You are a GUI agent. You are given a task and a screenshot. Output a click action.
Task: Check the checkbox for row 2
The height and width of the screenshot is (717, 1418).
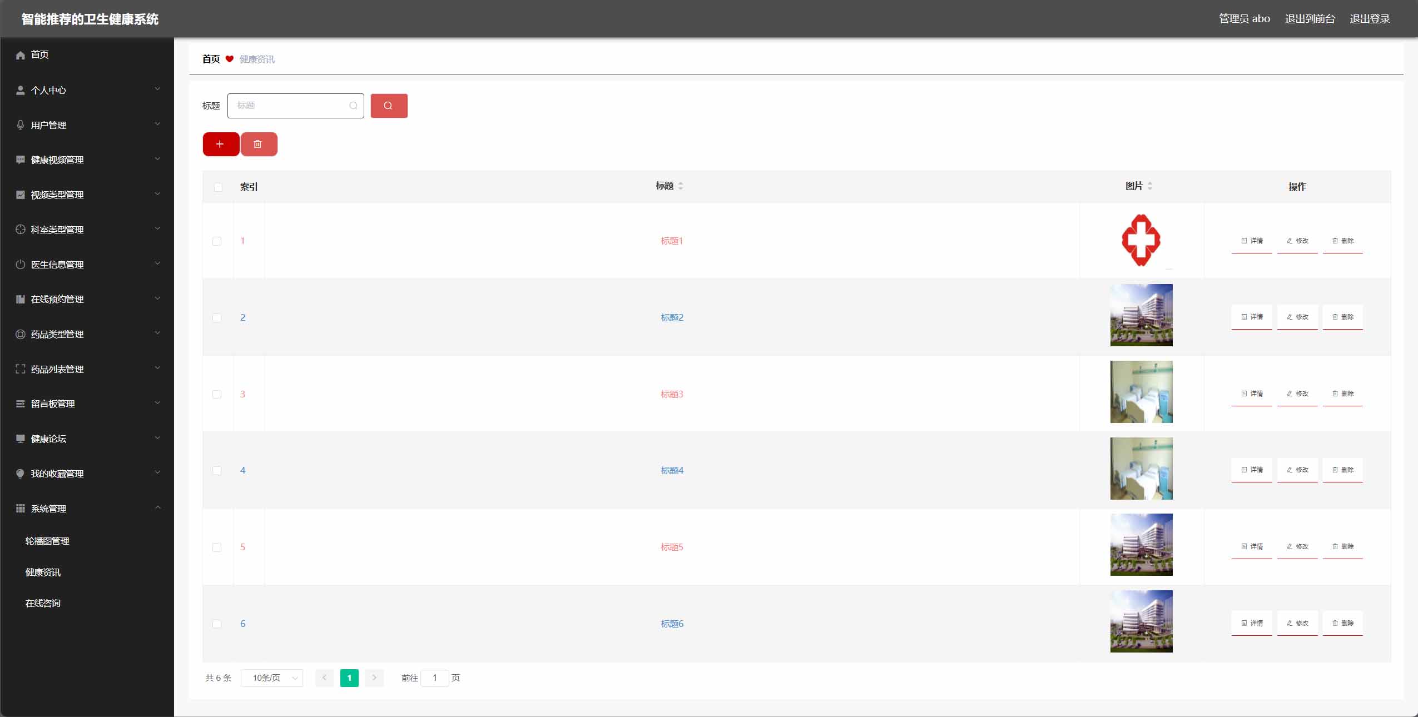[x=217, y=318]
